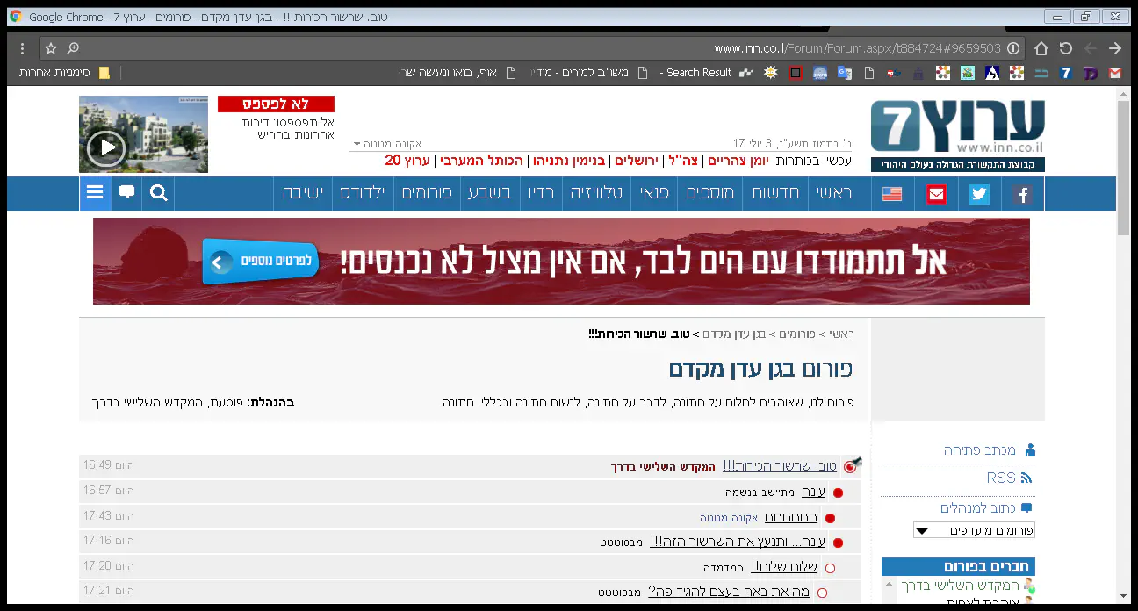Open Chrome three-dot menu
1138x611 pixels.
23,48
